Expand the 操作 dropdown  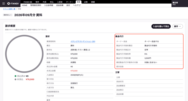pyautogui.click(x=178, y=26)
